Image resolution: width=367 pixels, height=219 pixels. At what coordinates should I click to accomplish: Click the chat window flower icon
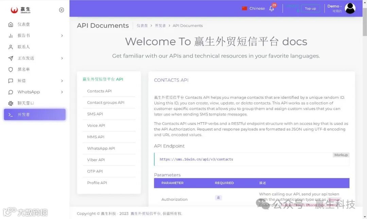(x=11, y=103)
